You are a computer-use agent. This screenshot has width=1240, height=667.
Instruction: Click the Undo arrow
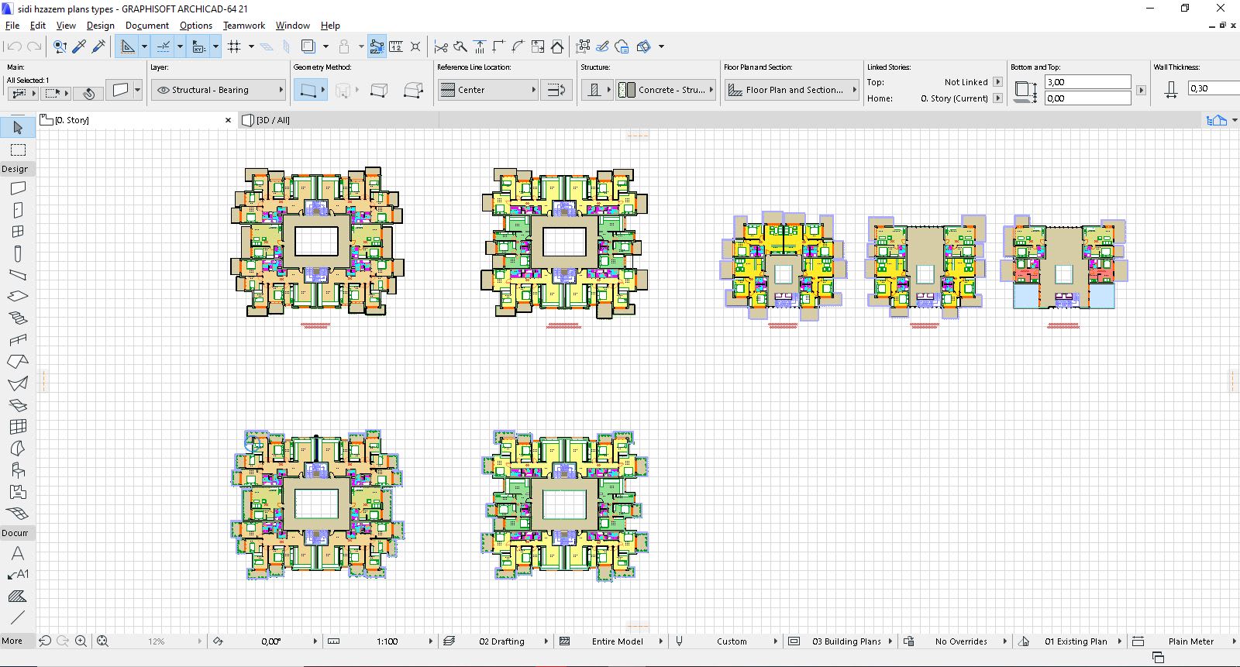pyautogui.click(x=13, y=46)
